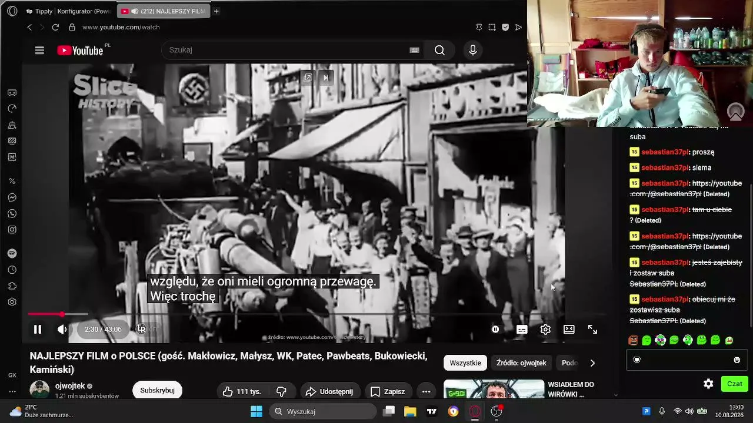The width and height of the screenshot is (753, 423).
Task: Open History clock in the Opera sidebar
Action: coord(12,270)
